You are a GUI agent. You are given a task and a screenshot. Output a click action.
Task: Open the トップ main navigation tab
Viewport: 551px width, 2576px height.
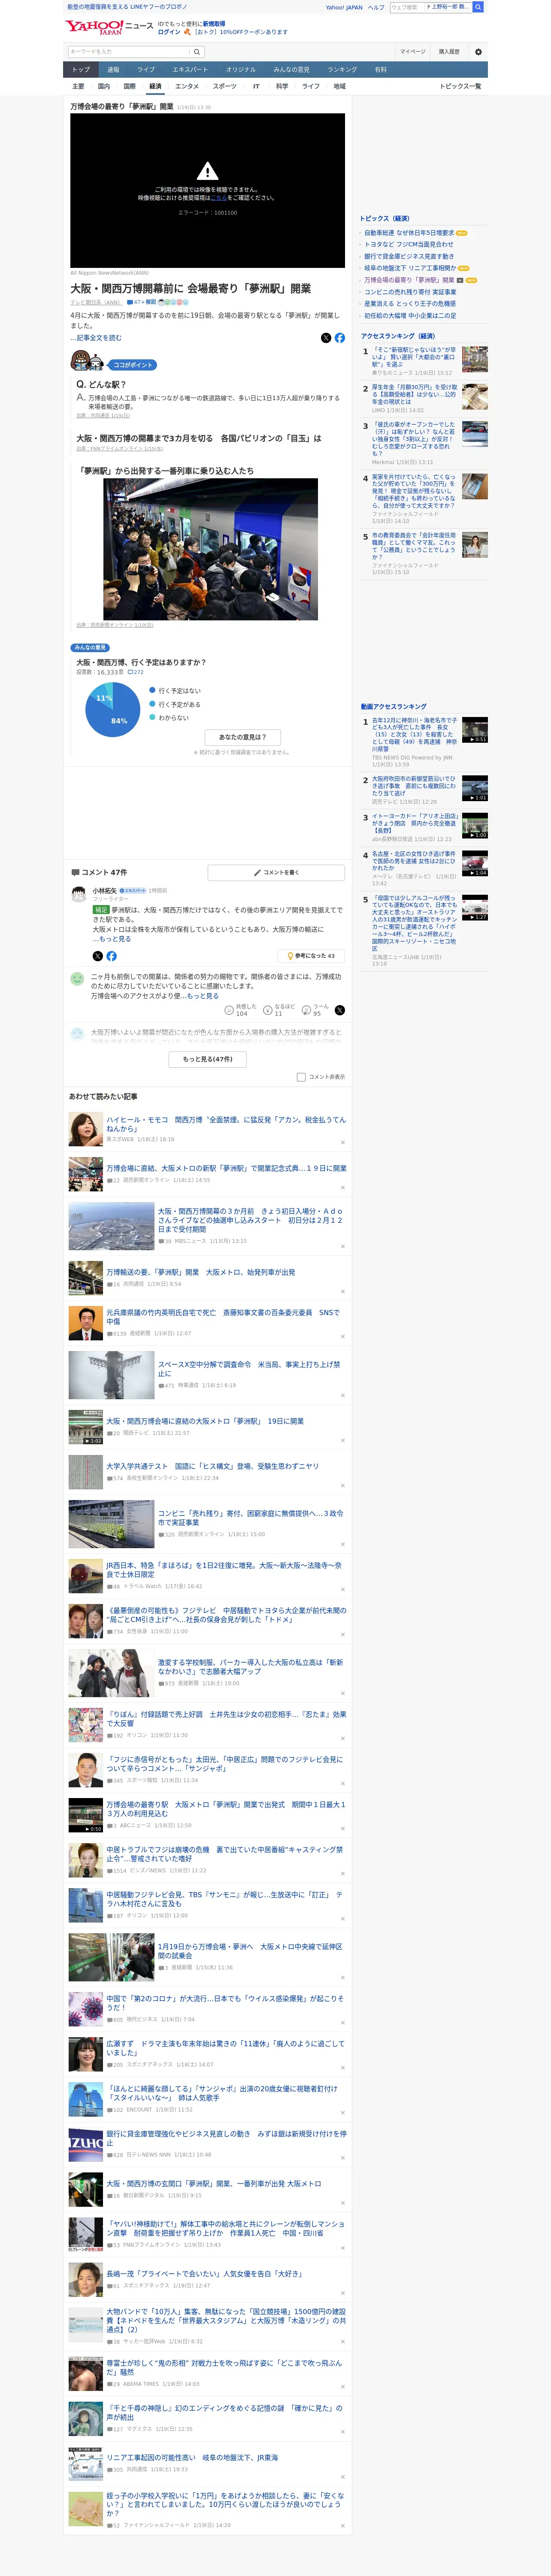point(81,70)
